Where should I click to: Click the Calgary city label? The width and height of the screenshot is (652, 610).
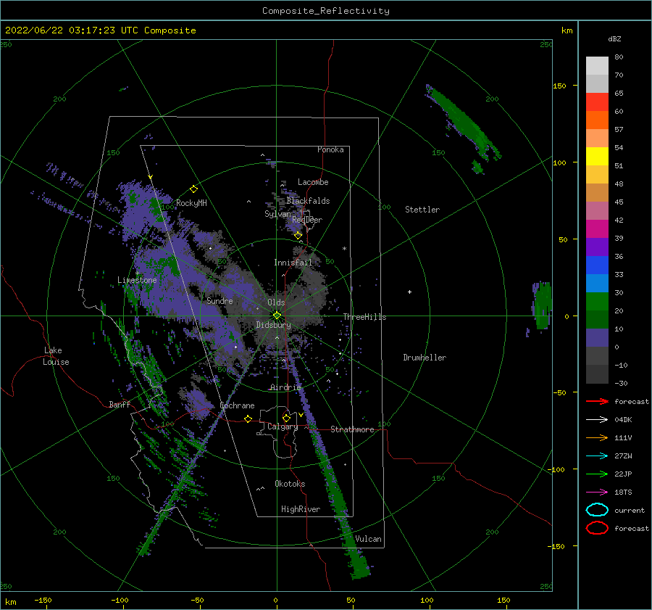[283, 426]
